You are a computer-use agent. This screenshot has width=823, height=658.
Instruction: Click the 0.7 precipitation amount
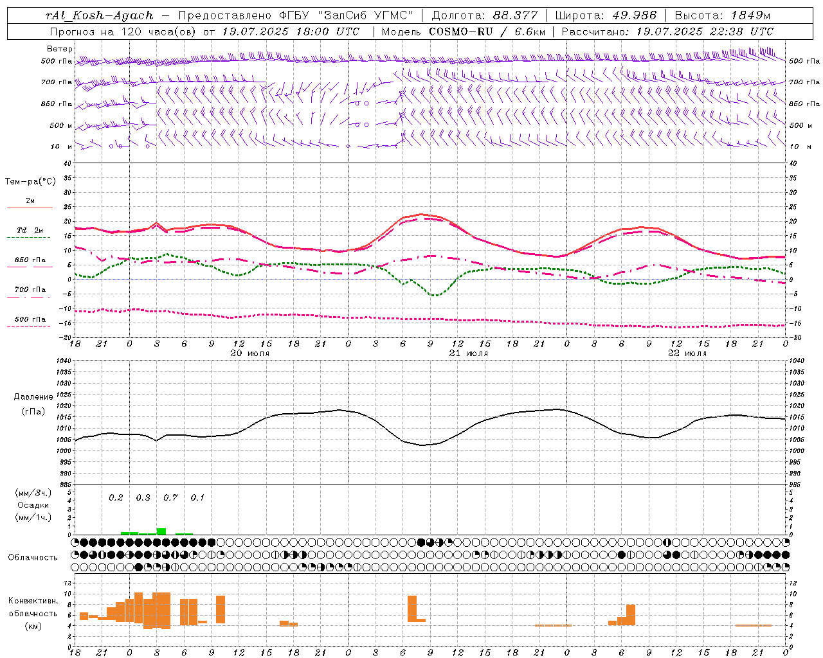tap(170, 498)
